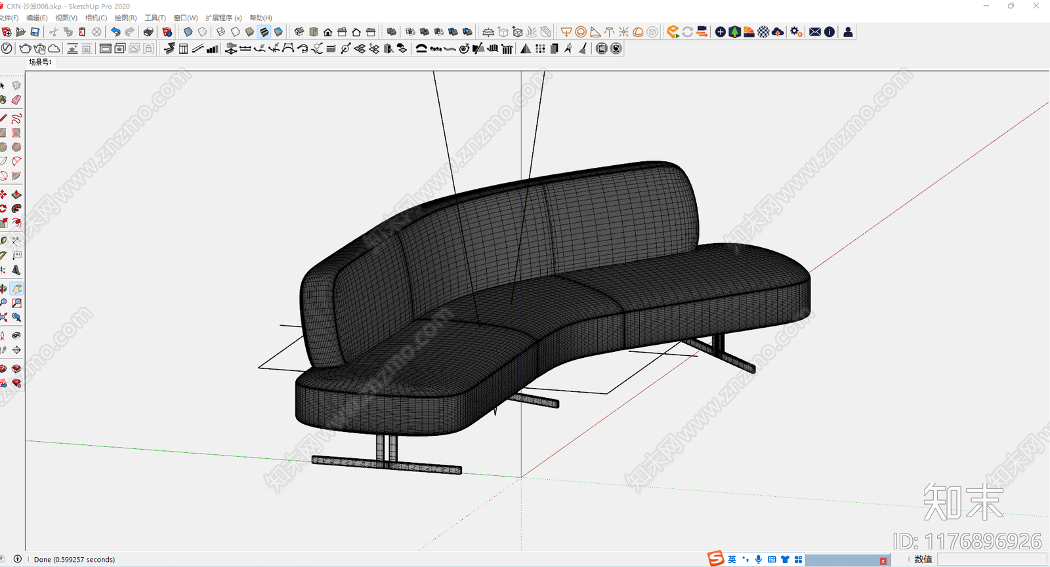The image size is (1050, 567).
Task: Select the Look Around eye tool
Action: click(x=16, y=336)
